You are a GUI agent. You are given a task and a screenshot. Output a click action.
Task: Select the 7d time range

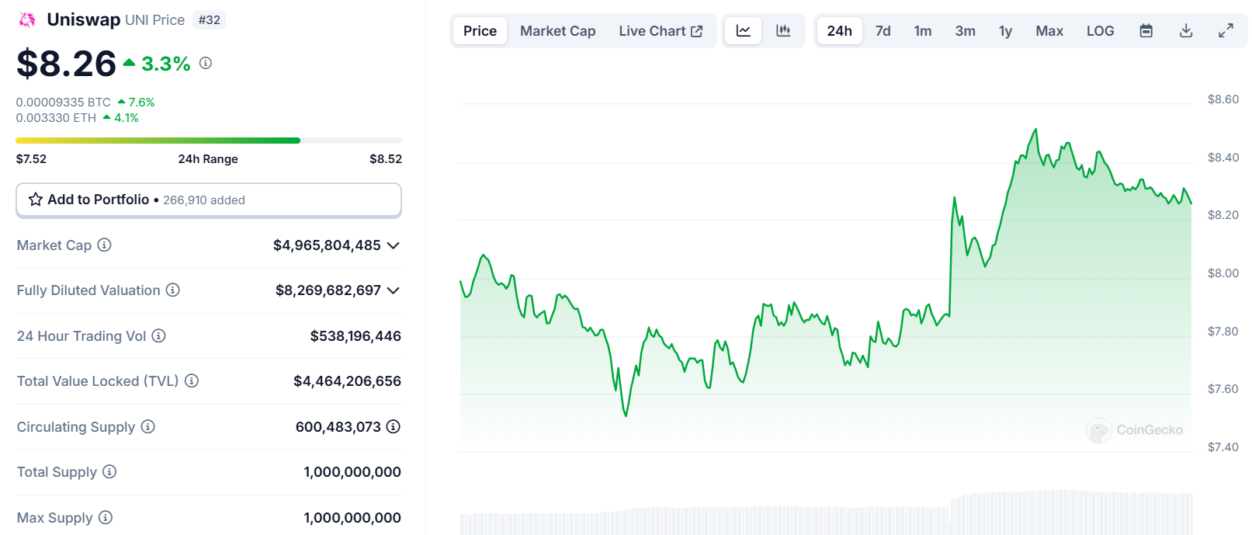883,31
